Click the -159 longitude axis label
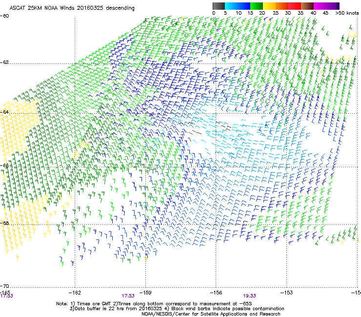Screen dimensions: 361x317 point(145,293)
